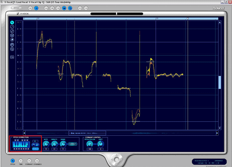The height and width of the screenshot is (167, 232).
Task: Click the vertical scrollbar thumb
Action: coord(220,82)
